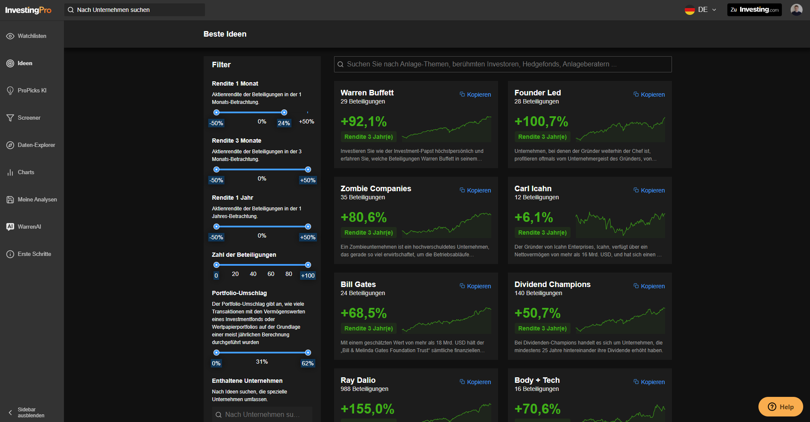Viewport: 810px width, 422px height.
Task: Click copy icon on Body + Tech card
Action: tap(636, 382)
